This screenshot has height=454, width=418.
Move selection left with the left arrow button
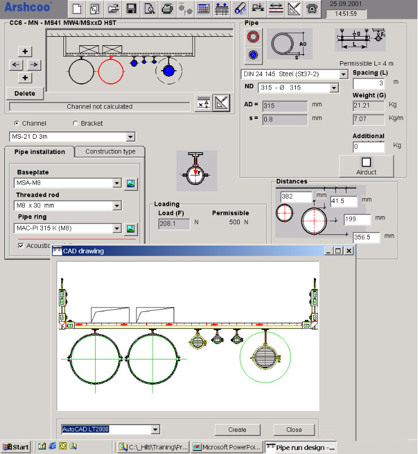click(x=16, y=65)
